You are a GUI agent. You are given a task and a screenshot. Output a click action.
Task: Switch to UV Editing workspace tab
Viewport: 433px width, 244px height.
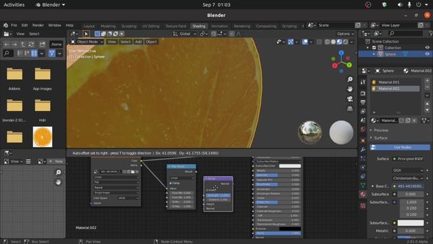coord(151,26)
